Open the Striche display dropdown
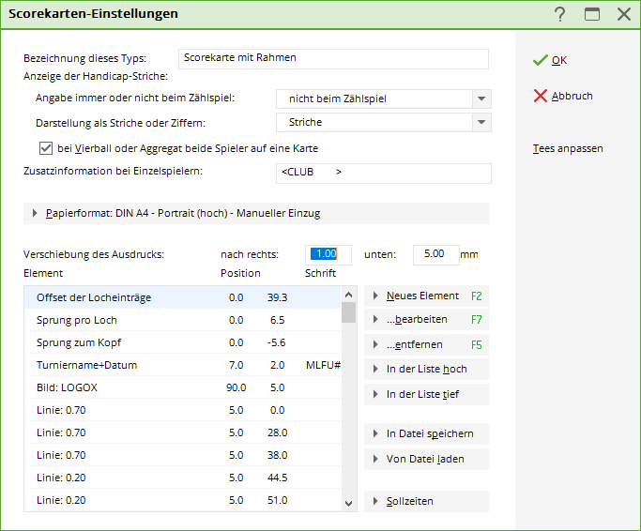Viewport: 641px width, 531px height. click(481, 123)
